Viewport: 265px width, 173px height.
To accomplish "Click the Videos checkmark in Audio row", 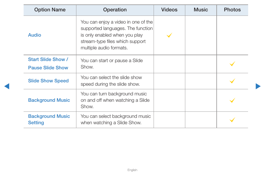I will (169, 35).
